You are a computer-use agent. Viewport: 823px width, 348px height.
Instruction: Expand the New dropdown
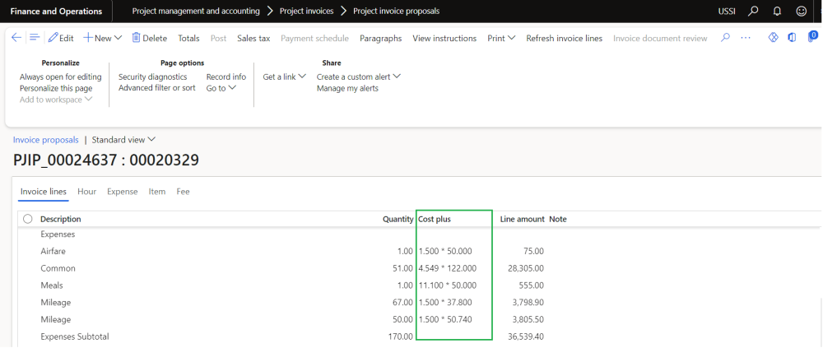pos(103,38)
